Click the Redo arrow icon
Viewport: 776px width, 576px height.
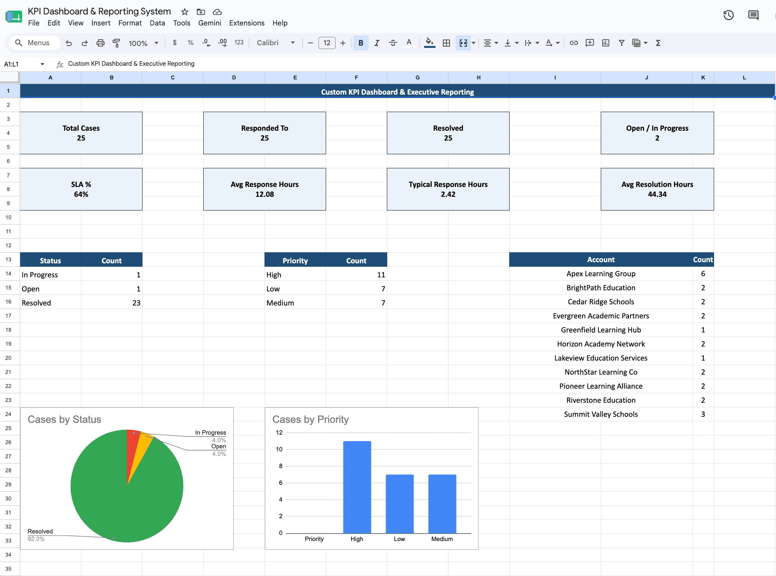(x=84, y=43)
